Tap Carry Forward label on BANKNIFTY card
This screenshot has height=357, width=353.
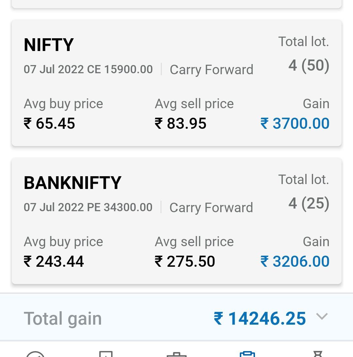211,208
